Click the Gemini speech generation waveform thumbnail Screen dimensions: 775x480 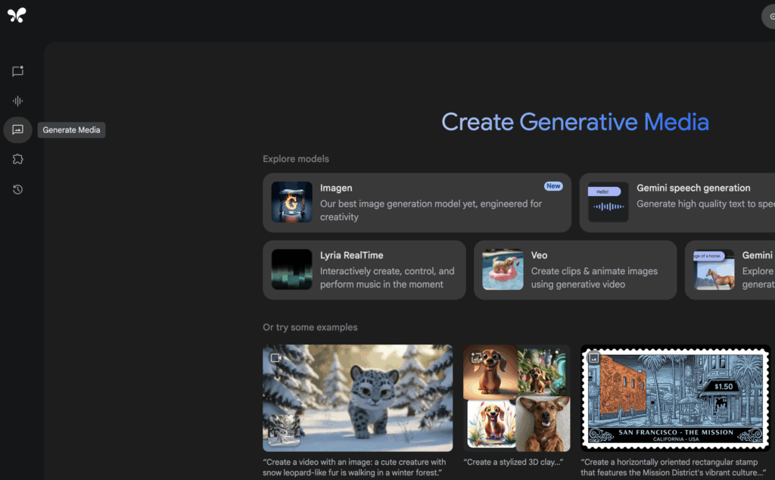(x=608, y=202)
